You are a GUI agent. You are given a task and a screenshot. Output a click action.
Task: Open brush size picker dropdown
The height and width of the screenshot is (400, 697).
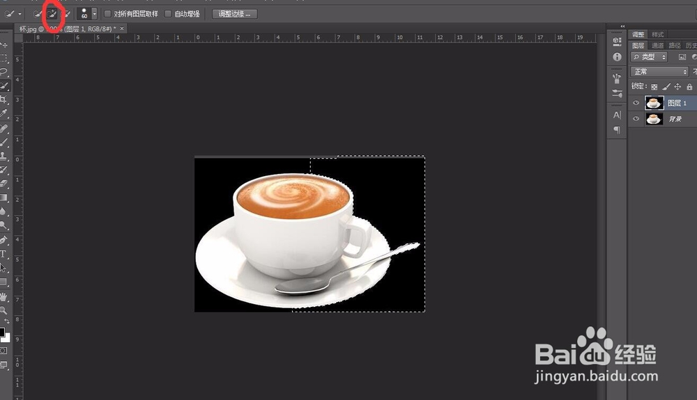click(94, 14)
